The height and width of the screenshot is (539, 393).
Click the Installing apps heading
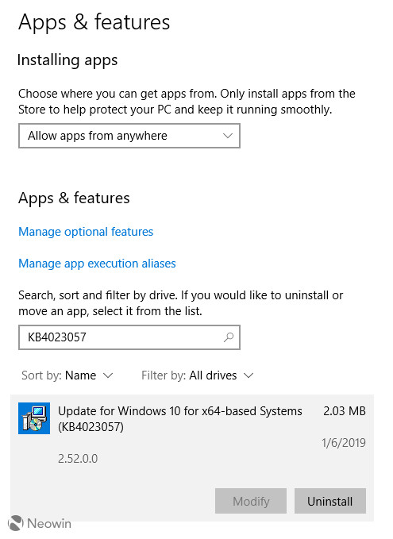[x=67, y=60]
